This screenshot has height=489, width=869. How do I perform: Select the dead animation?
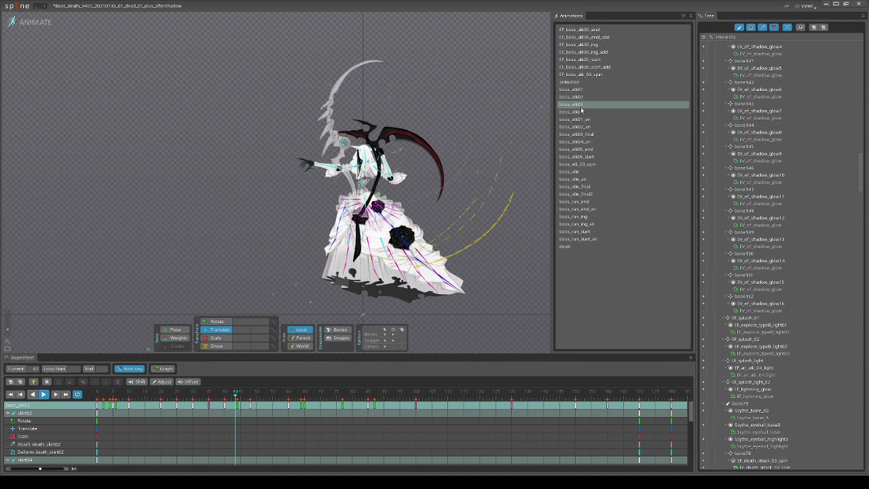pyautogui.click(x=565, y=247)
